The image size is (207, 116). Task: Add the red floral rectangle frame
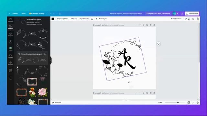pyautogui.click(x=22, y=92)
